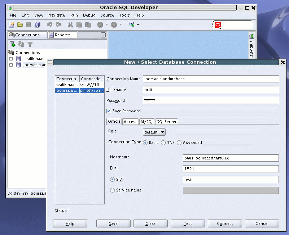The width and height of the screenshot is (289, 235).
Task: Switch to the Reports tab
Action: click(62, 35)
